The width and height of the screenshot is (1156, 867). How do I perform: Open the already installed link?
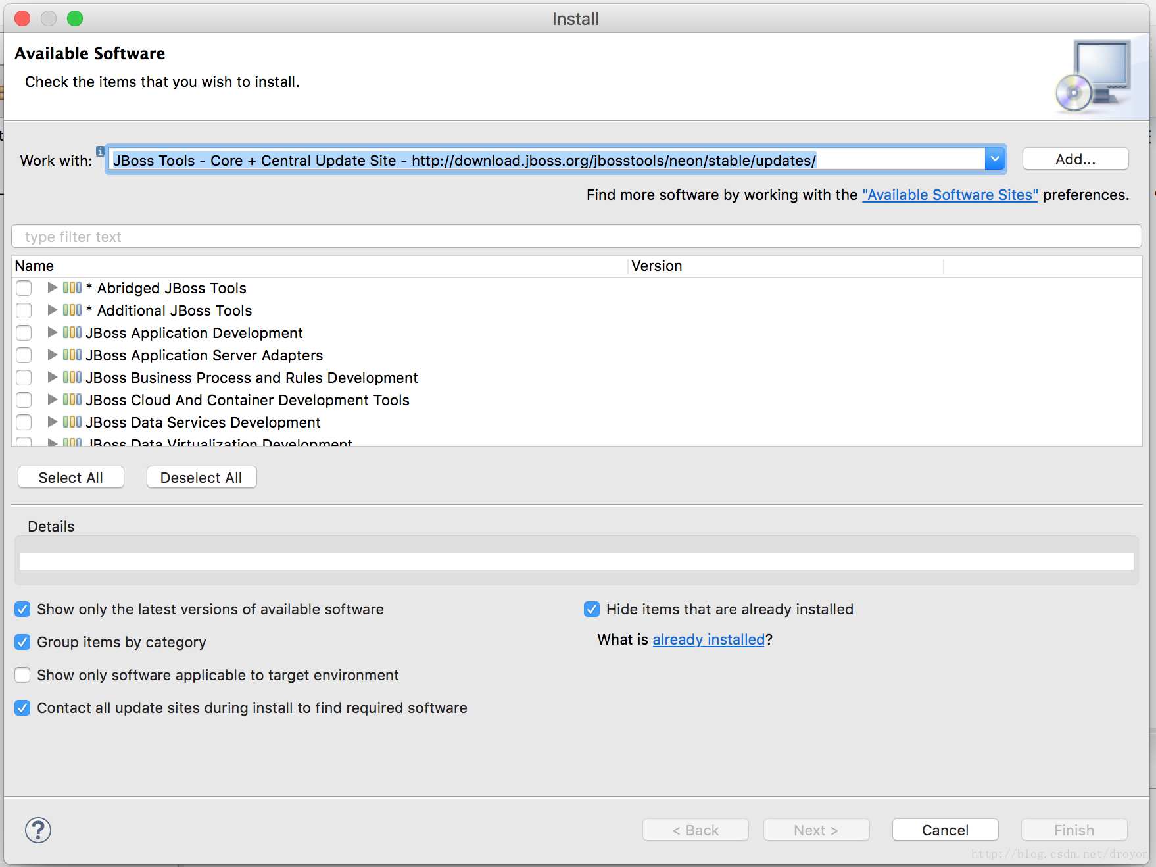point(708,639)
